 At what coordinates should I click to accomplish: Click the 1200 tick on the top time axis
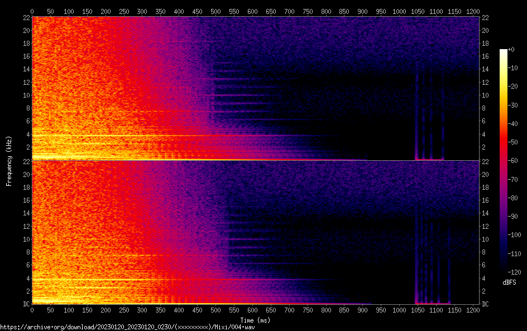[472, 11]
